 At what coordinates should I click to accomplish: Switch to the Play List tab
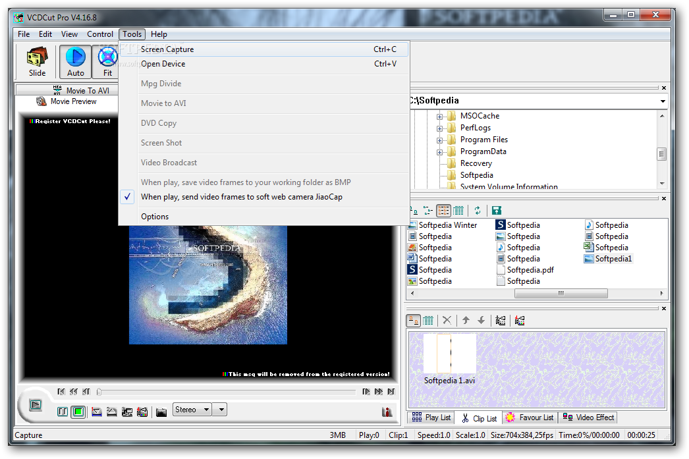431,418
